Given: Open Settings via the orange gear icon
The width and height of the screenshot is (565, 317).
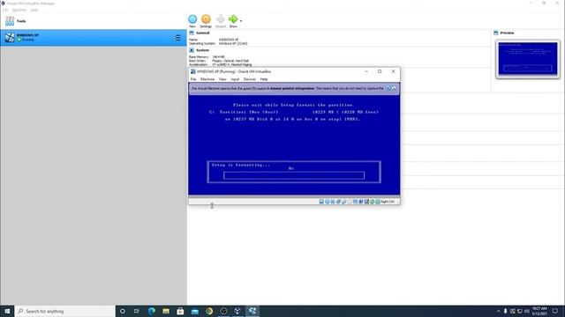Looking at the screenshot, I should pos(206,19).
